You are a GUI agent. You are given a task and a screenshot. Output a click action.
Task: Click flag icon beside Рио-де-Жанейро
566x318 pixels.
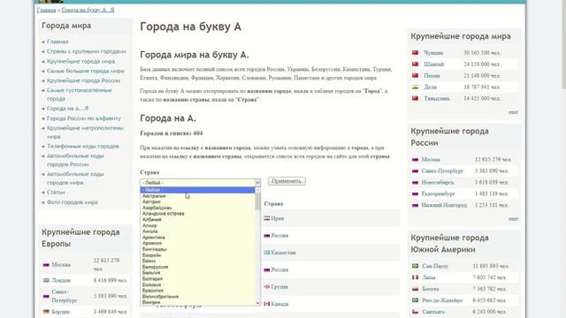[x=415, y=300]
